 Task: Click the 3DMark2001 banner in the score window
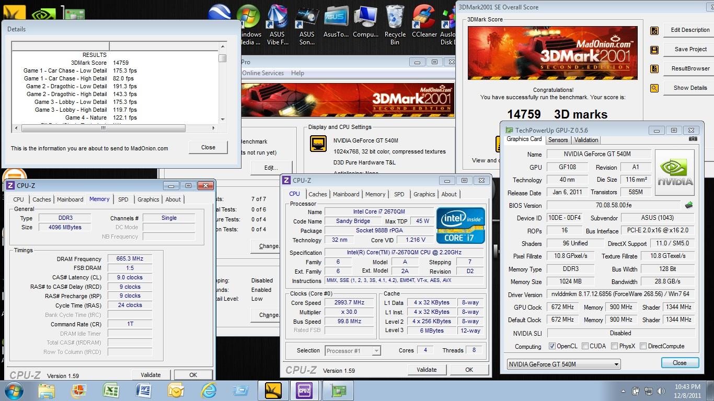tap(552, 54)
